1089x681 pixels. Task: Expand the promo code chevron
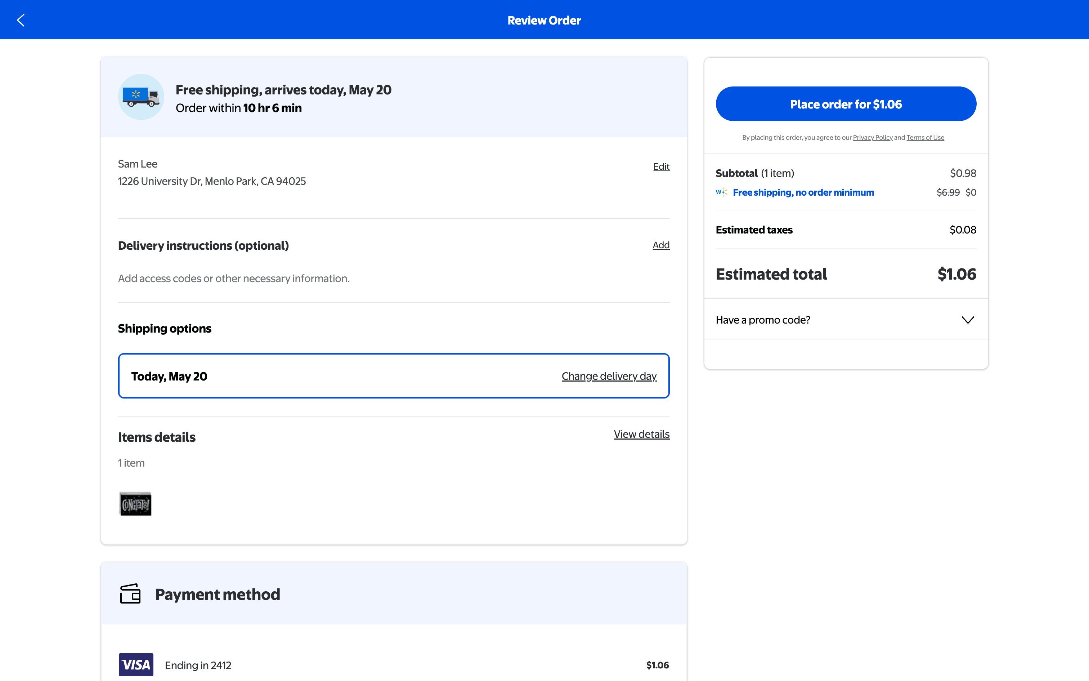[968, 320]
